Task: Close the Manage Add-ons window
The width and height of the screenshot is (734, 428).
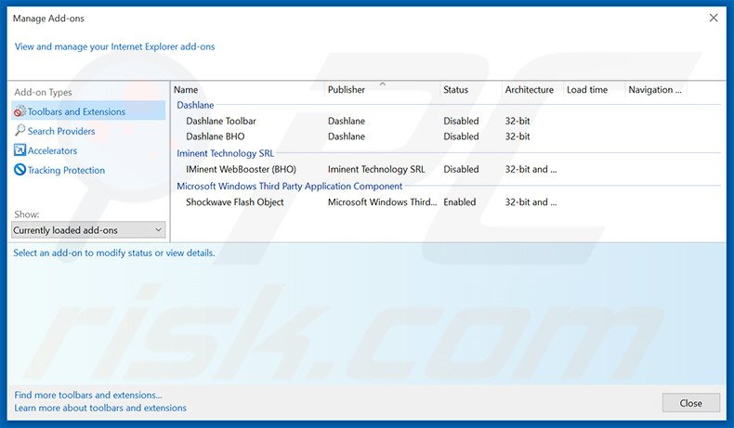Action: click(690, 403)
